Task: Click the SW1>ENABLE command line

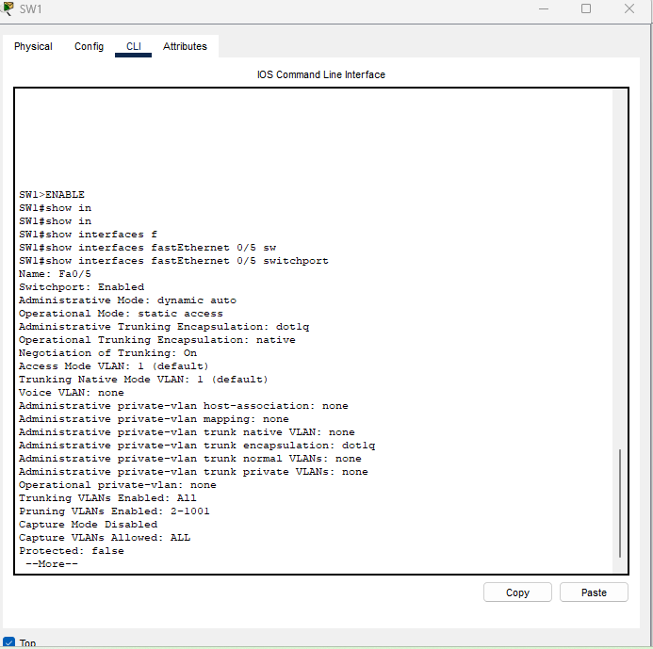Action: [x=52, y=195]
